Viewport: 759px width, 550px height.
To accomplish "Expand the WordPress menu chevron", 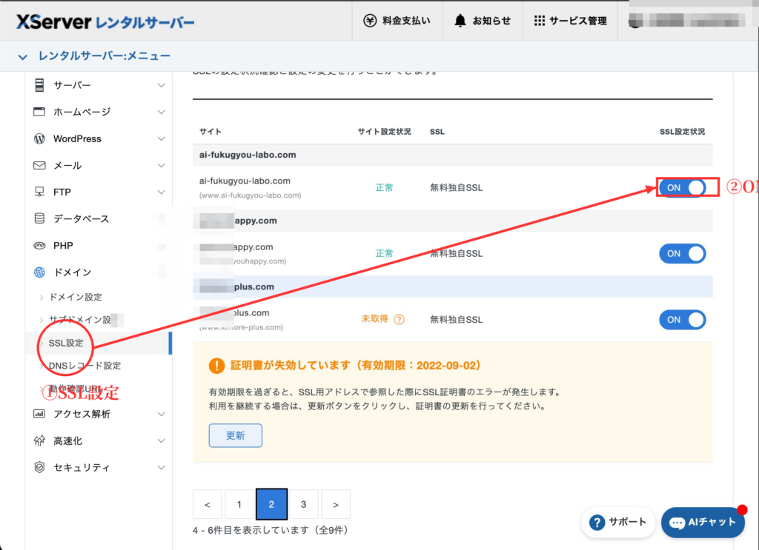I will point(161,138).
